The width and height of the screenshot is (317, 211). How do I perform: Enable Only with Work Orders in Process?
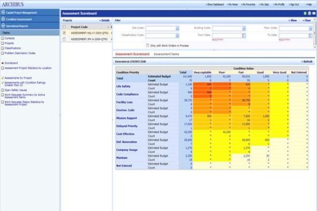click(x=147, y=45)
